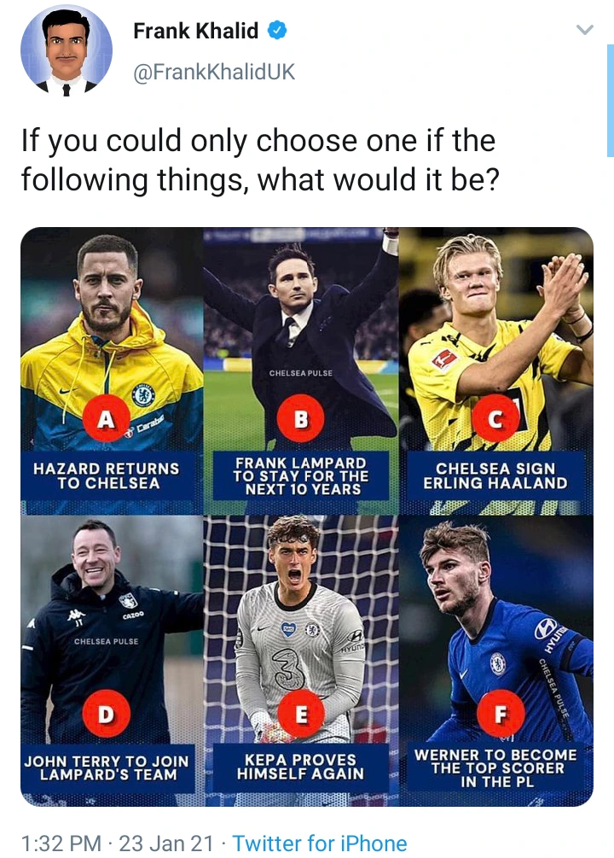Screen dimensions: 614x858
Task: Select the red D circle on John Terry
Action: 106,714
